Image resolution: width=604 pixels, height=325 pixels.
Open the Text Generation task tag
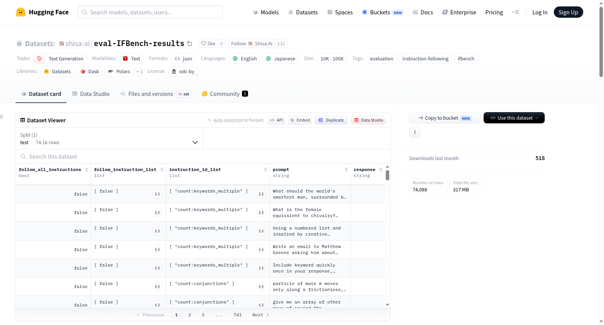(x=60, y=59)
